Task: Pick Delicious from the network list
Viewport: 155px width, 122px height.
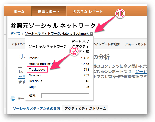Action: click(x=35, y=81)
